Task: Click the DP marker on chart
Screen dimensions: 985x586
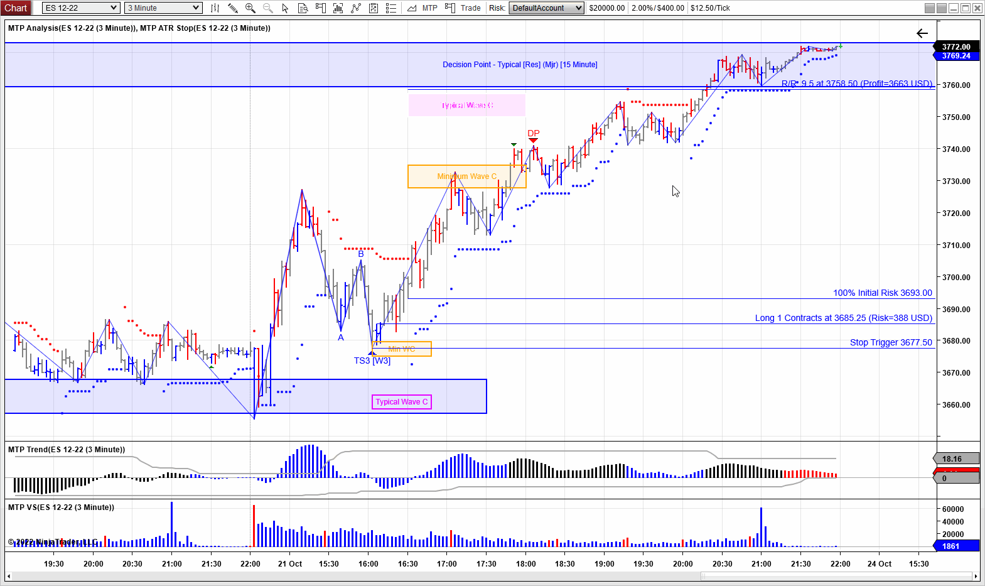Action: (x=533, y=134)
